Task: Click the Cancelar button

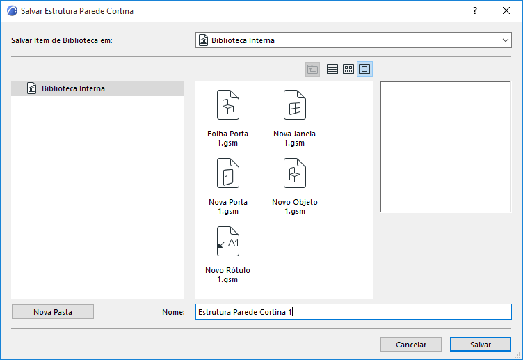Action: click(x=411, y=345)
